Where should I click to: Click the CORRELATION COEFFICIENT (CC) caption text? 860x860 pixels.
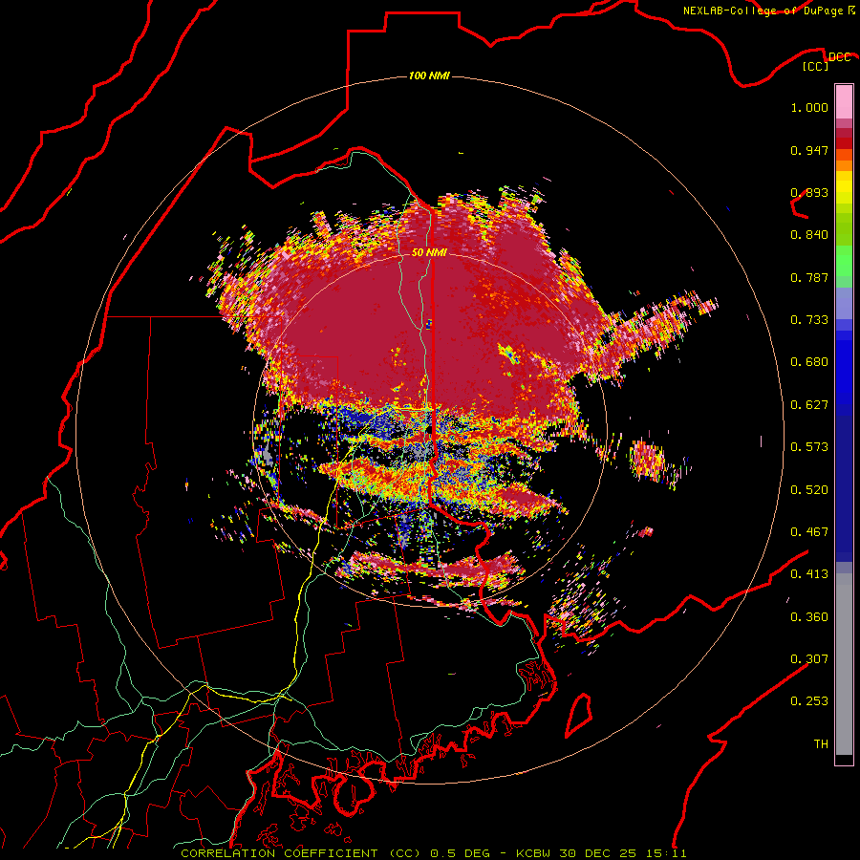301,853
